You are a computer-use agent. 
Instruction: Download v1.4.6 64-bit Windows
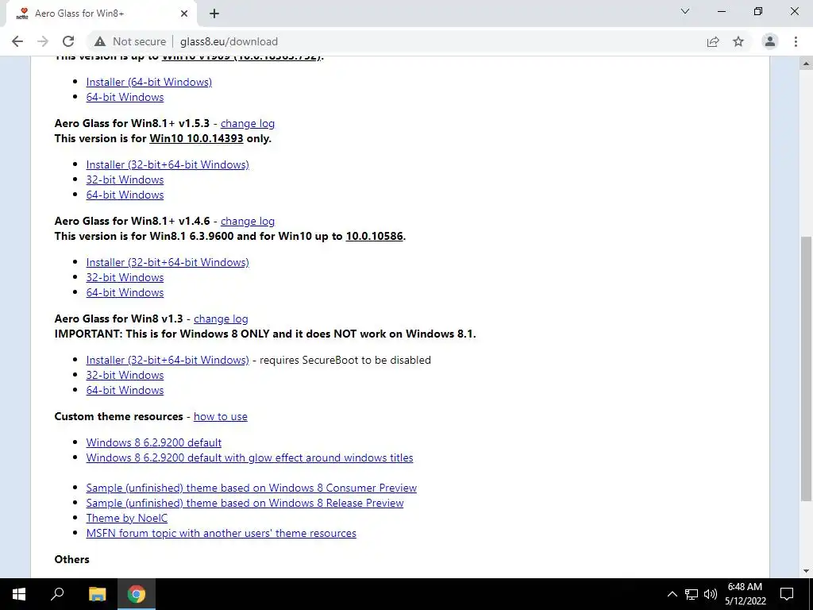pos(125,292)
